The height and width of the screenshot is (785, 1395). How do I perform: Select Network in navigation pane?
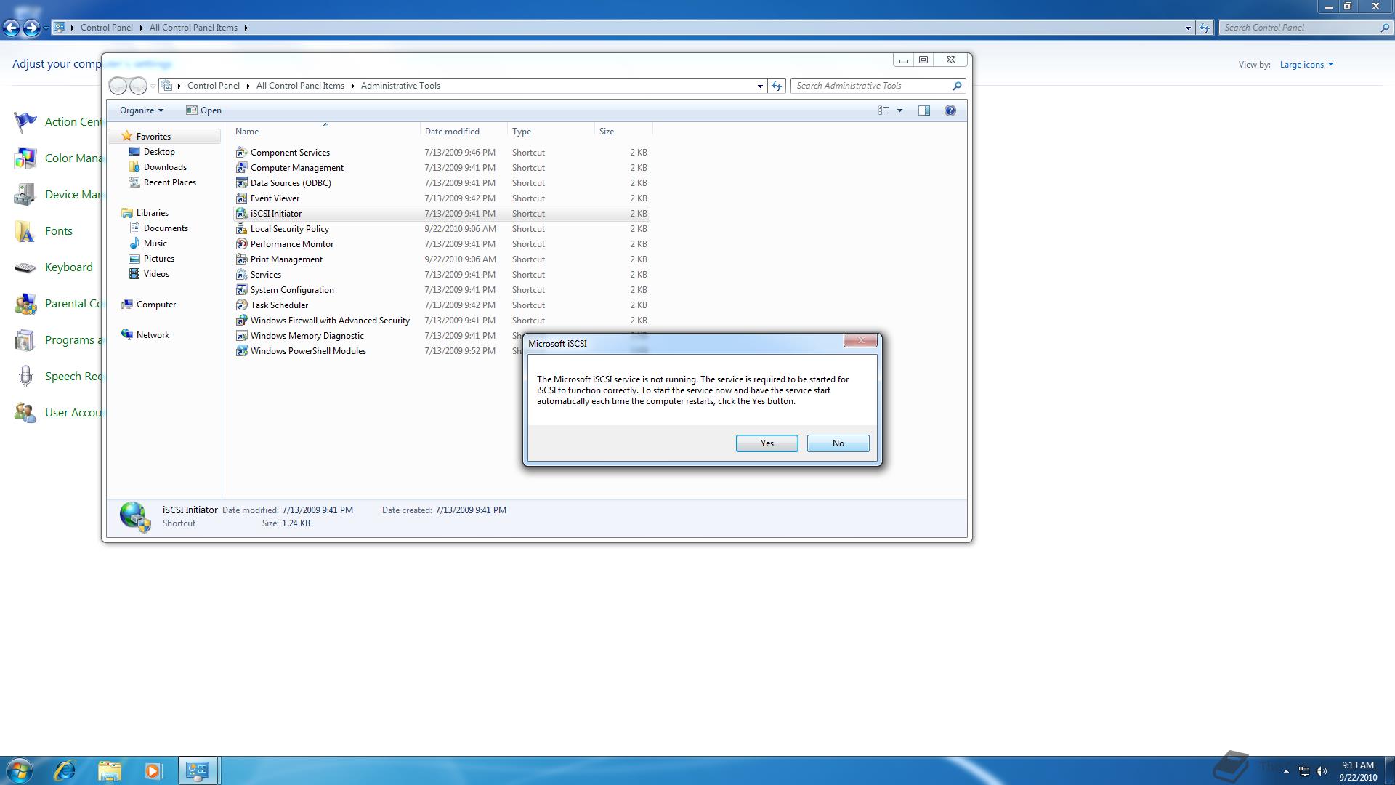153,335
